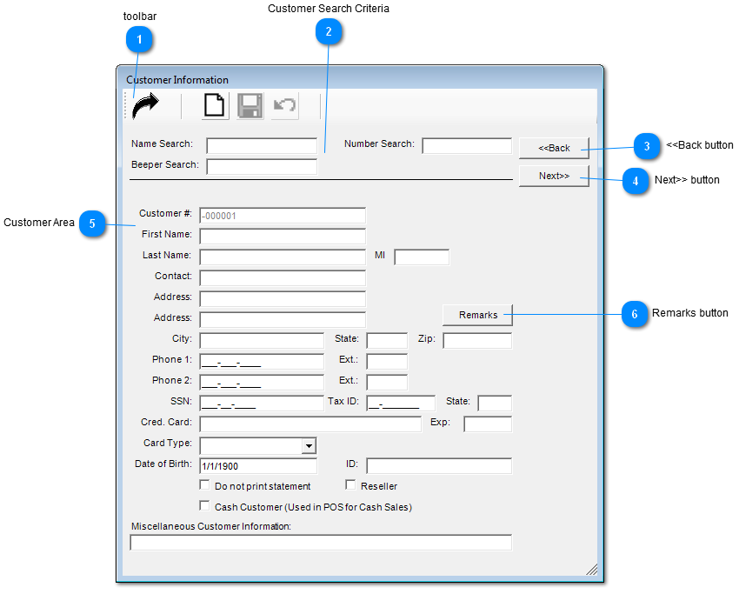Click the Customer # field
739x594 pixels.
(283, 216)
